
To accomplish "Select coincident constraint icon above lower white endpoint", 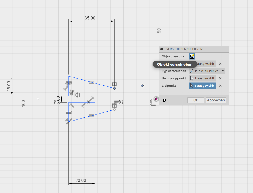I will coord(114,106).
